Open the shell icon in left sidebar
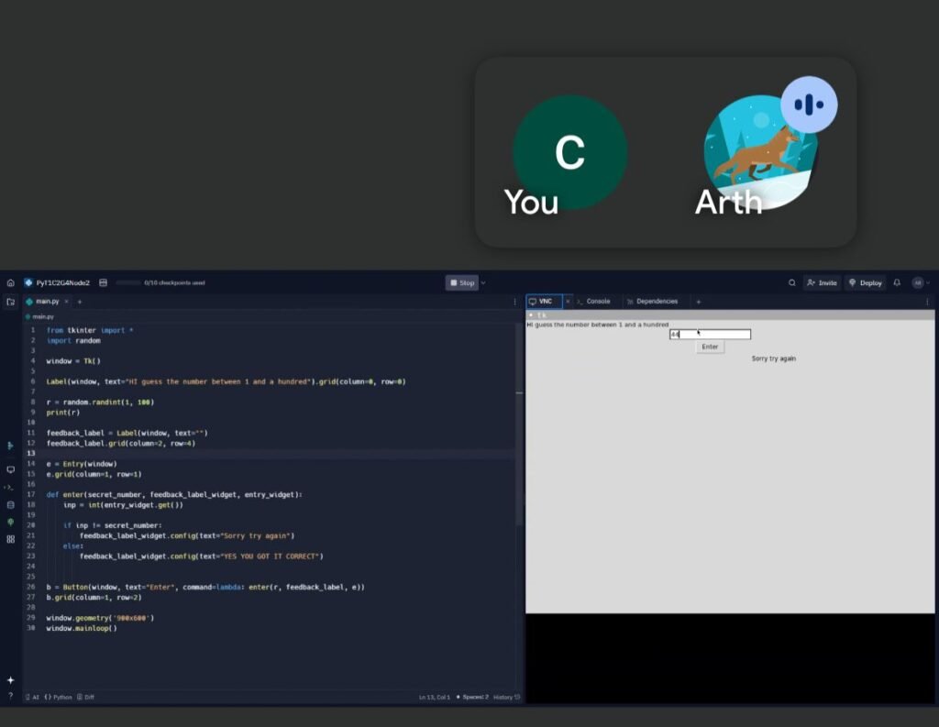The width and height of the screenshot is (939, 727). pos(10,487)
